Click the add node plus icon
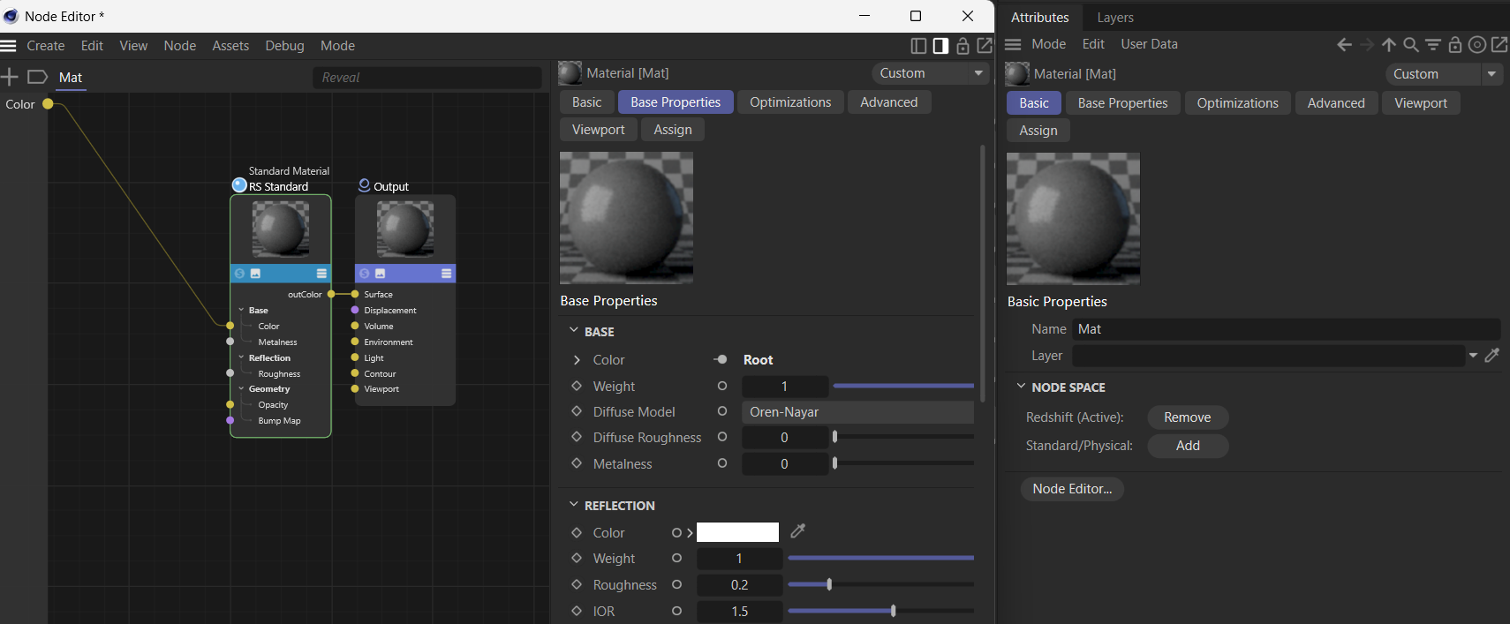 point(10,78)
